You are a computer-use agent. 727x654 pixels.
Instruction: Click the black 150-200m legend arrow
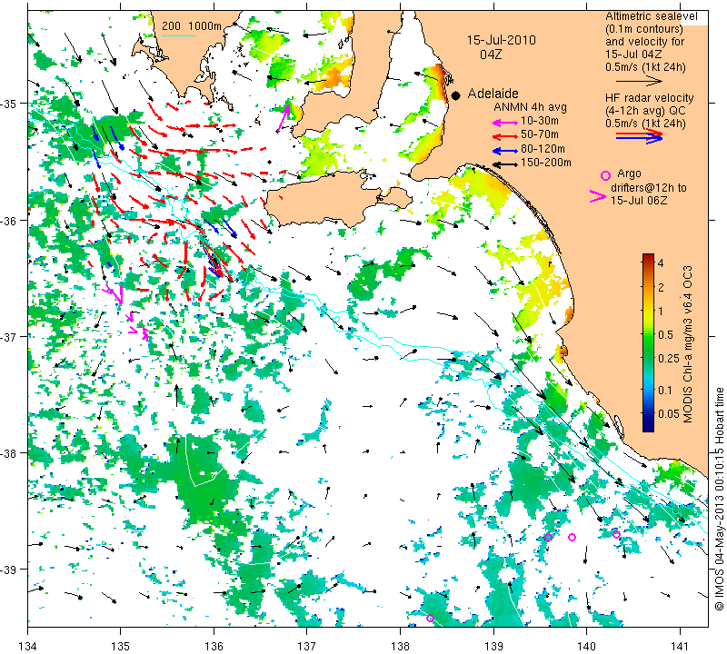[504, 164]
